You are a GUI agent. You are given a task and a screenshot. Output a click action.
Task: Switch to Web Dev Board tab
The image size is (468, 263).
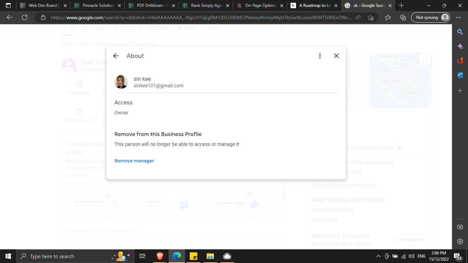[x=43, y=5]
